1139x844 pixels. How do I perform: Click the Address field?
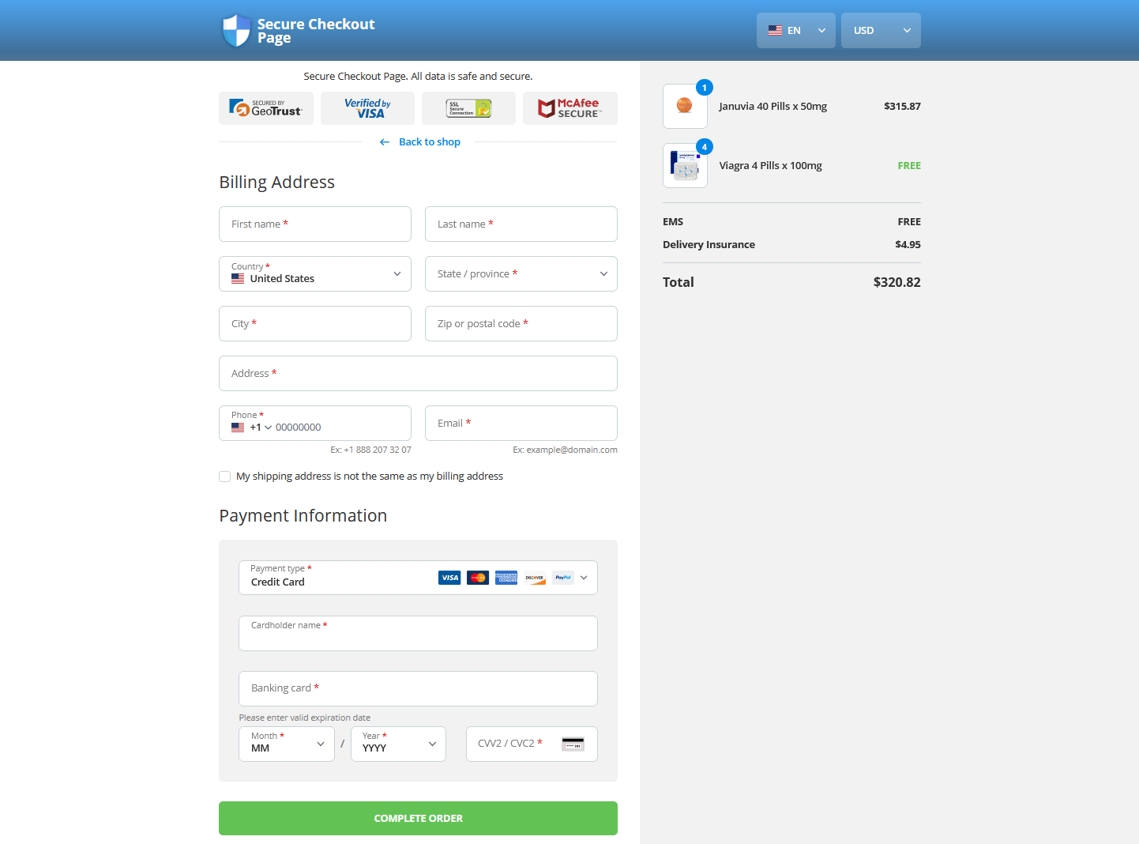tap(418, 374)
